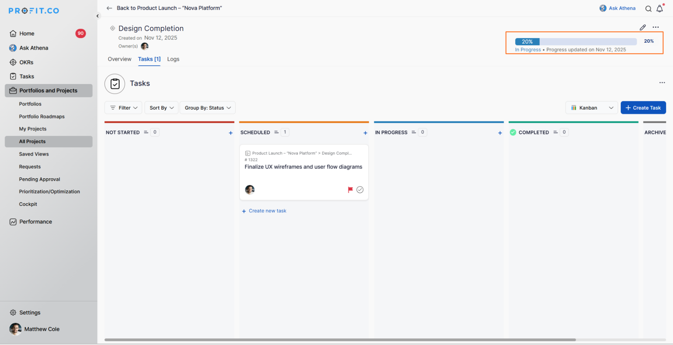Image resolution: width=673 pixels, height=345 pixels.
Task: Toggle completion check on Completed column header
Action: [x=513, y=132]
